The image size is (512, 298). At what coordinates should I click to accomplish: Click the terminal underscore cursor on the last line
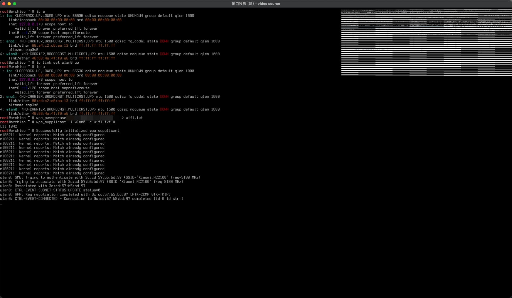pos(1,204)
